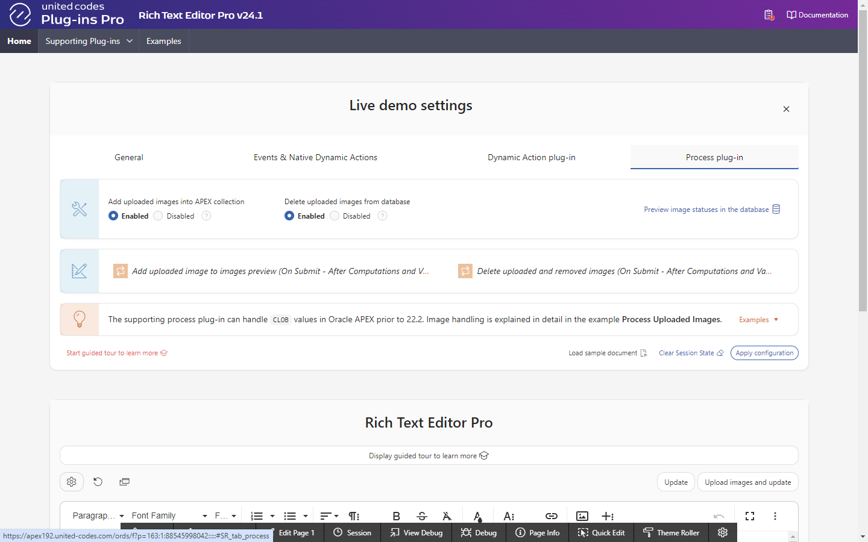Open the truncated font size dropdown
The height and width of the screenshot is (542, 868).
pos(225,516)
